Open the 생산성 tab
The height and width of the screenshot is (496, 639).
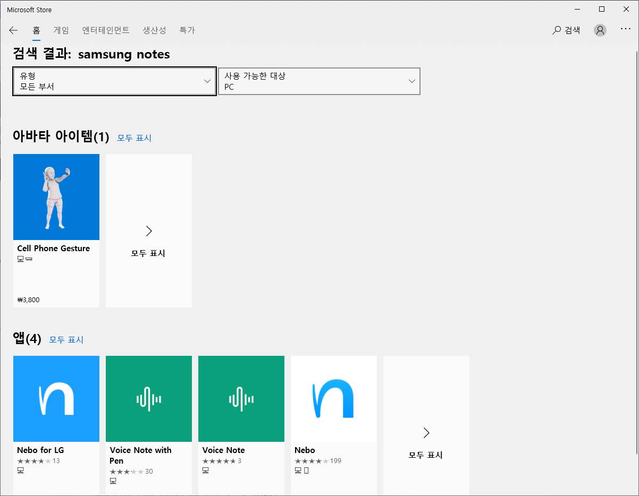pos(155,30)
